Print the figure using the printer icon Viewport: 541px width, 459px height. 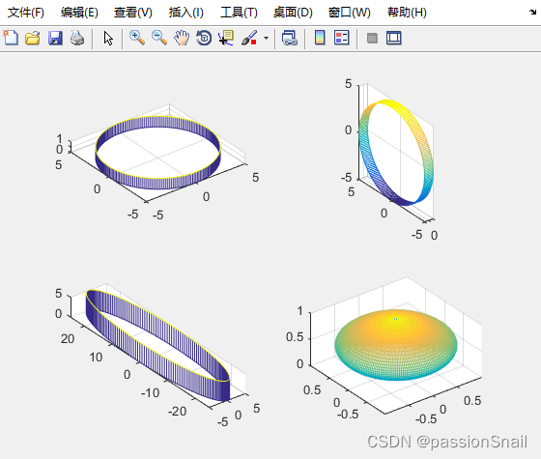pos(77,38)
